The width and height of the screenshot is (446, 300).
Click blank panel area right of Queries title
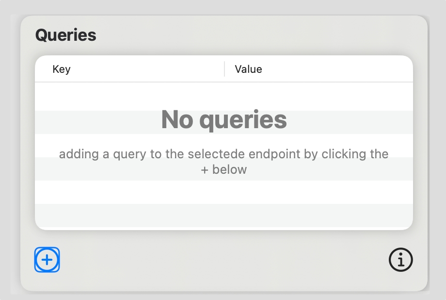tap(262, 35)
